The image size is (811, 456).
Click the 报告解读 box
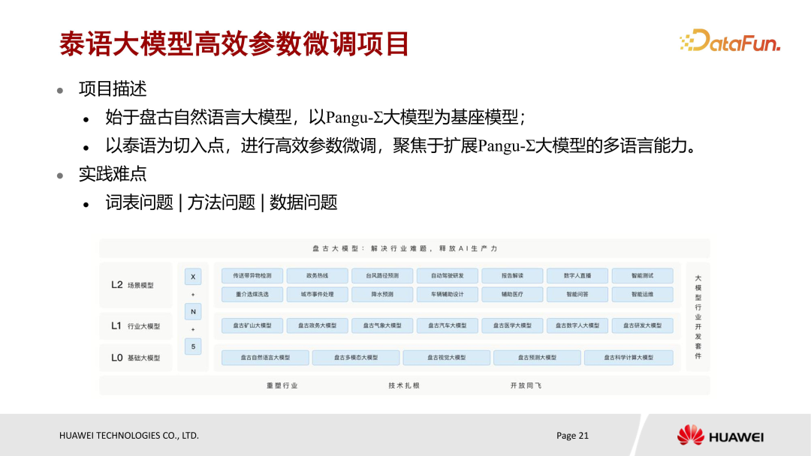[x=512, y=276]
